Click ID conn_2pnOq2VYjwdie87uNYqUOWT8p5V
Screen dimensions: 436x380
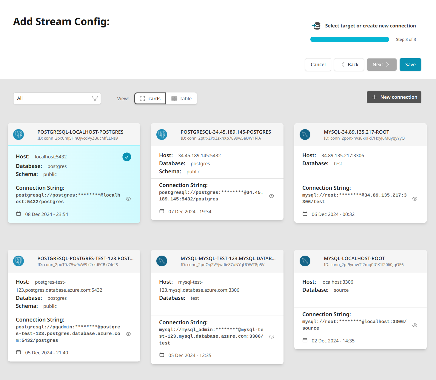pos(222,265)
